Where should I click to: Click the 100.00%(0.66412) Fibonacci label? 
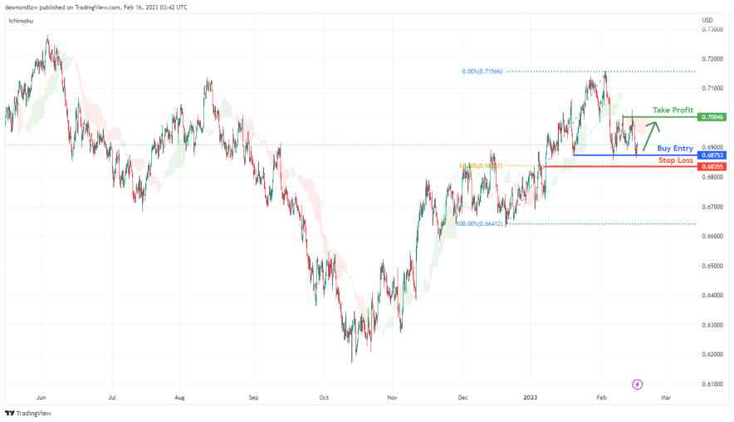coord(479,224)
